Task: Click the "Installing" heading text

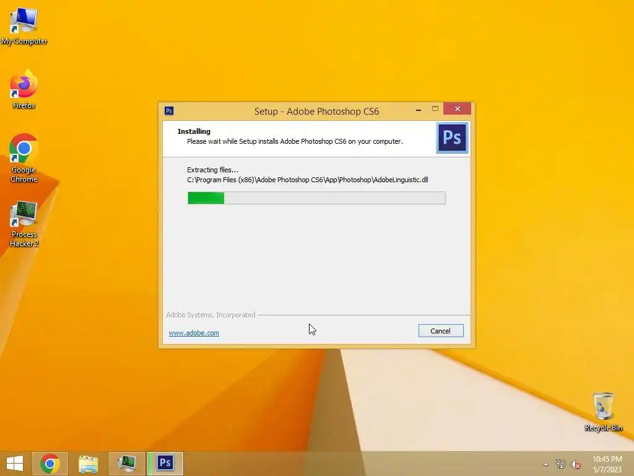Action: tap(194, 131)
